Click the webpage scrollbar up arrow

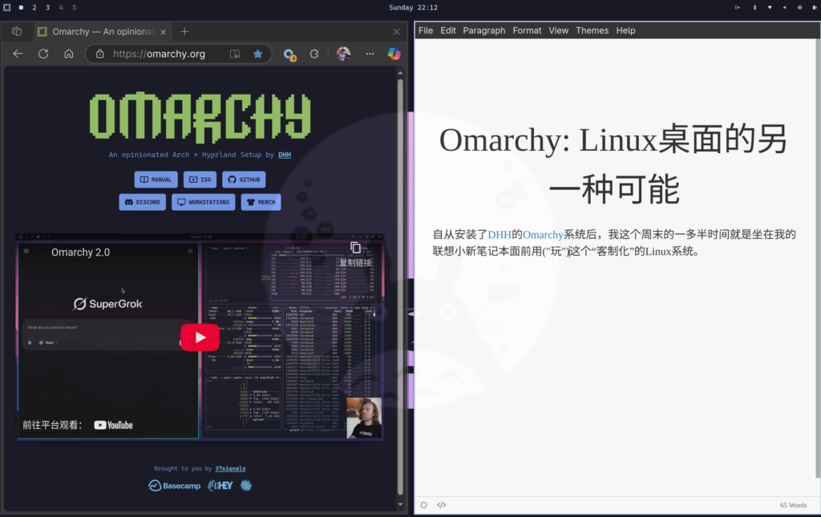(x=400, y=73)
